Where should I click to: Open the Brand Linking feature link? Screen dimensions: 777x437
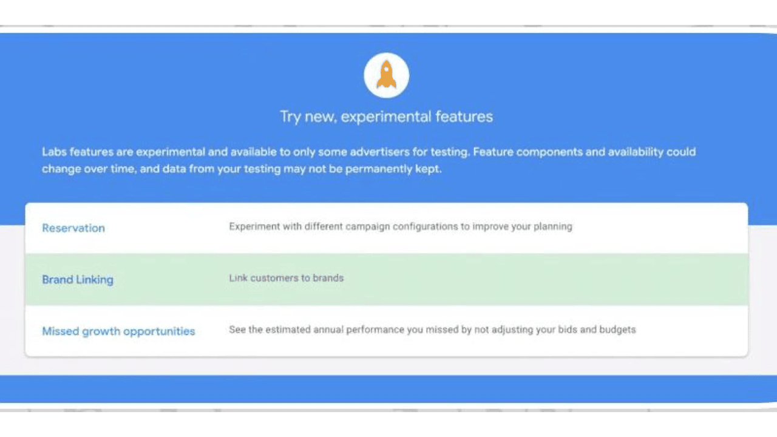pos(78,280)
